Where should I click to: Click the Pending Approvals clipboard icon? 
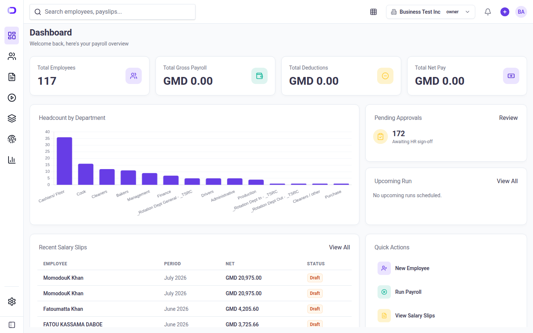(381, 137)
